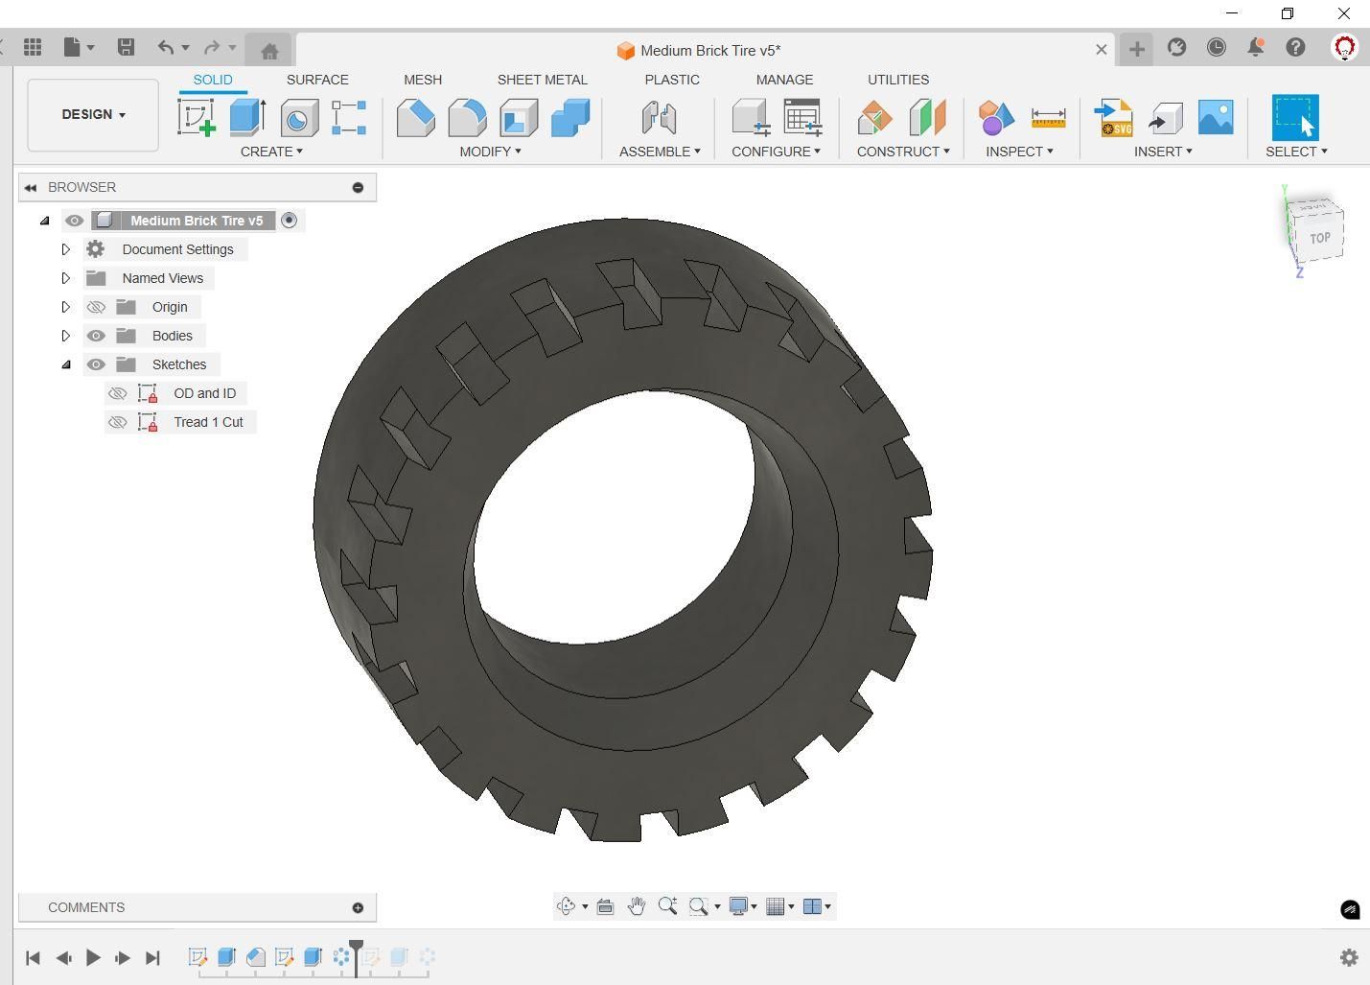Select the Create Sketch tool
Viewport: 1370px width, 985px height.
(197, 117)
